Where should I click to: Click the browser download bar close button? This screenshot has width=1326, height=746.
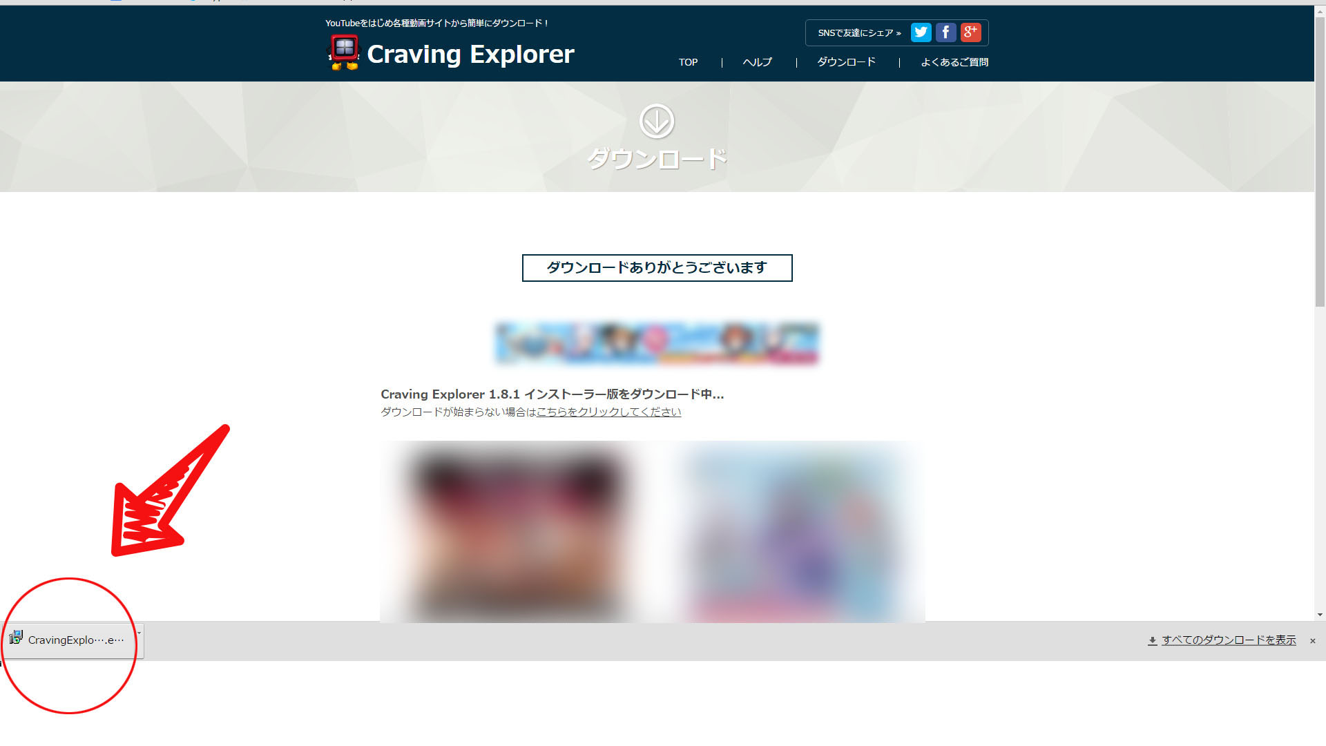click(x=1312, y=640)
